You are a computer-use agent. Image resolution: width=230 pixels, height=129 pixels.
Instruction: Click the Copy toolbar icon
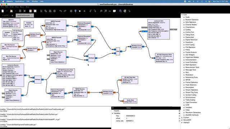coord(46,11)
